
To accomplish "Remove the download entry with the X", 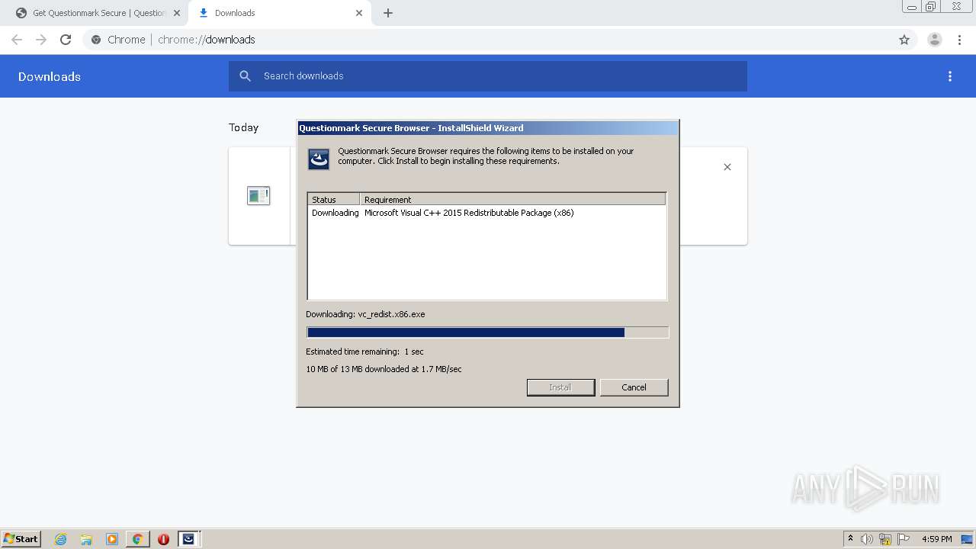I will point(727,167).
